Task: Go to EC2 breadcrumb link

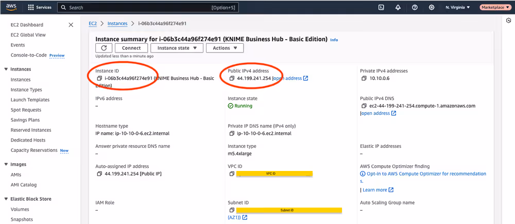Action: [93, 23]
